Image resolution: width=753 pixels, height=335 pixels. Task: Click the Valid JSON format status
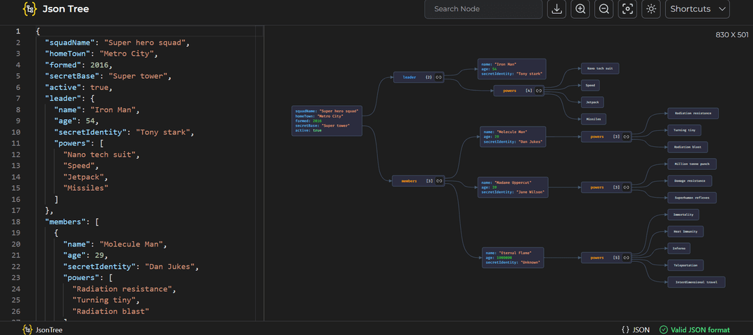pos(694,329)
